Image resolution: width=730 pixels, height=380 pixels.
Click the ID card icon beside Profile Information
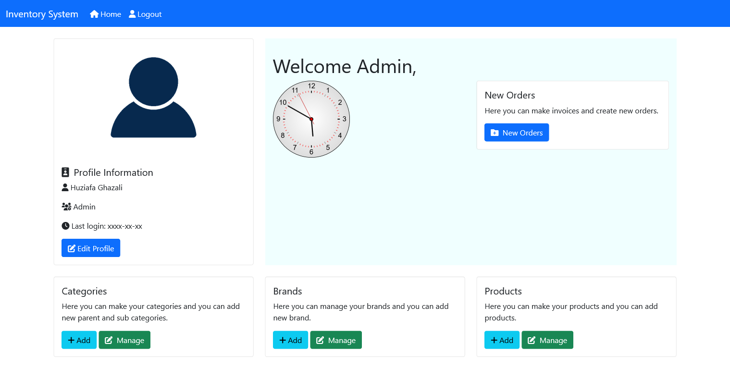tap(65, 172)
